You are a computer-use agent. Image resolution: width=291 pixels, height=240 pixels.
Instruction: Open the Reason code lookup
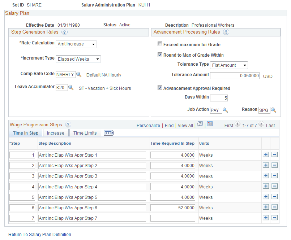(274, 110)
